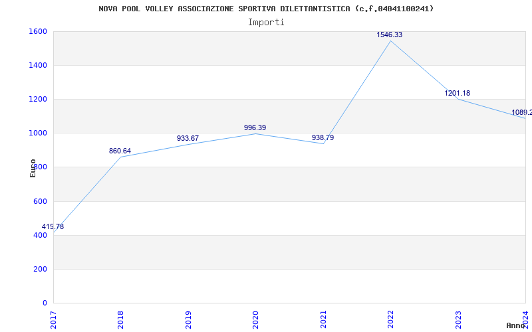Click the Anno x-axis title
The width and height of the screenshot is (532, 332).
pos(515,325)
